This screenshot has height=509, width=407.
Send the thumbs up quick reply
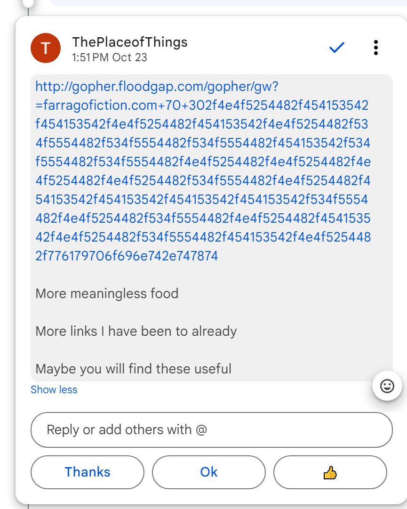coord(330,472)
